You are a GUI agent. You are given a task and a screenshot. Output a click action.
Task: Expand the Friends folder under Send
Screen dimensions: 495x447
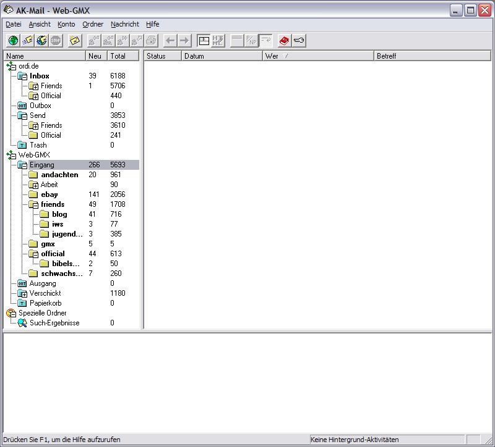pyautogui.click(x=35, y=127)
